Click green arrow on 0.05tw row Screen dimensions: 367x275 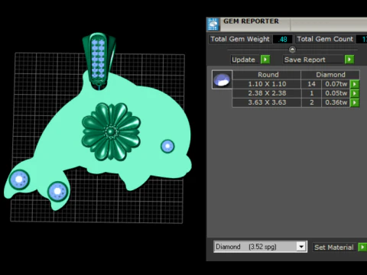click(x=355, y=93)
